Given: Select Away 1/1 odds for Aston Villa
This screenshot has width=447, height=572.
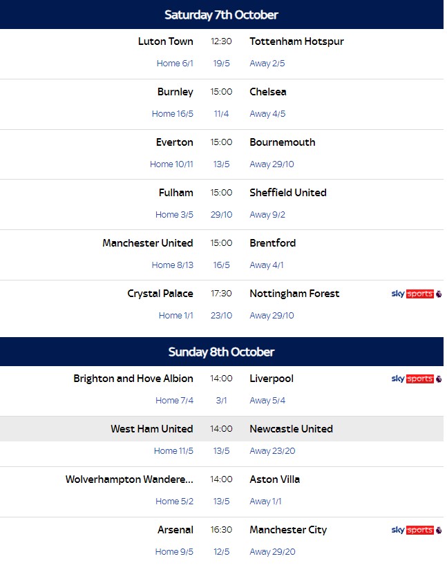Looking at the screenshot, I should (265, 502).
